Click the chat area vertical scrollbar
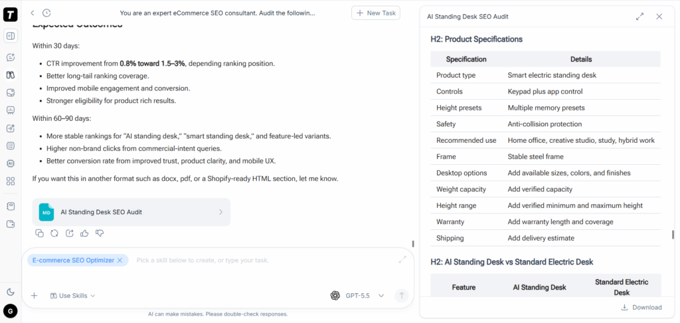Image resolution: width=680 pixels, height=323 pixels. pyautogui.click(x=413, y=243)
